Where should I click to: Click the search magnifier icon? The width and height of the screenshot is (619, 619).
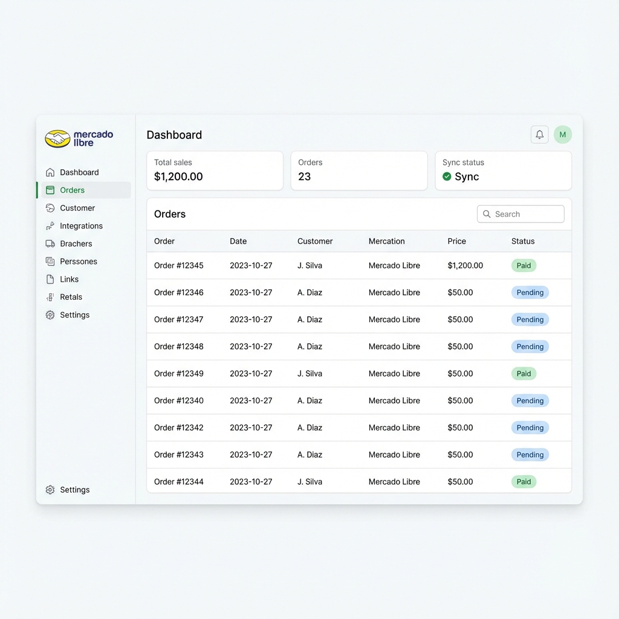click(x=487, y=214)
